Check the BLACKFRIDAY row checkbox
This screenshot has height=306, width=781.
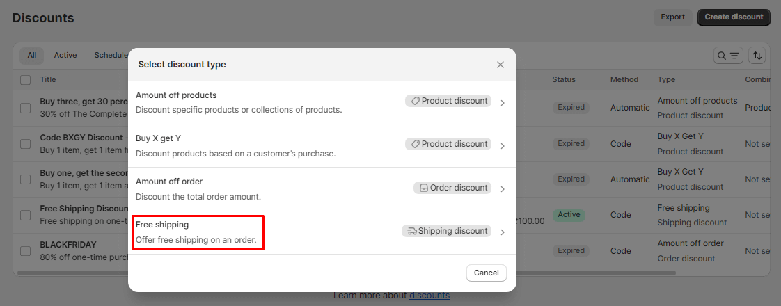coord(25,251)
